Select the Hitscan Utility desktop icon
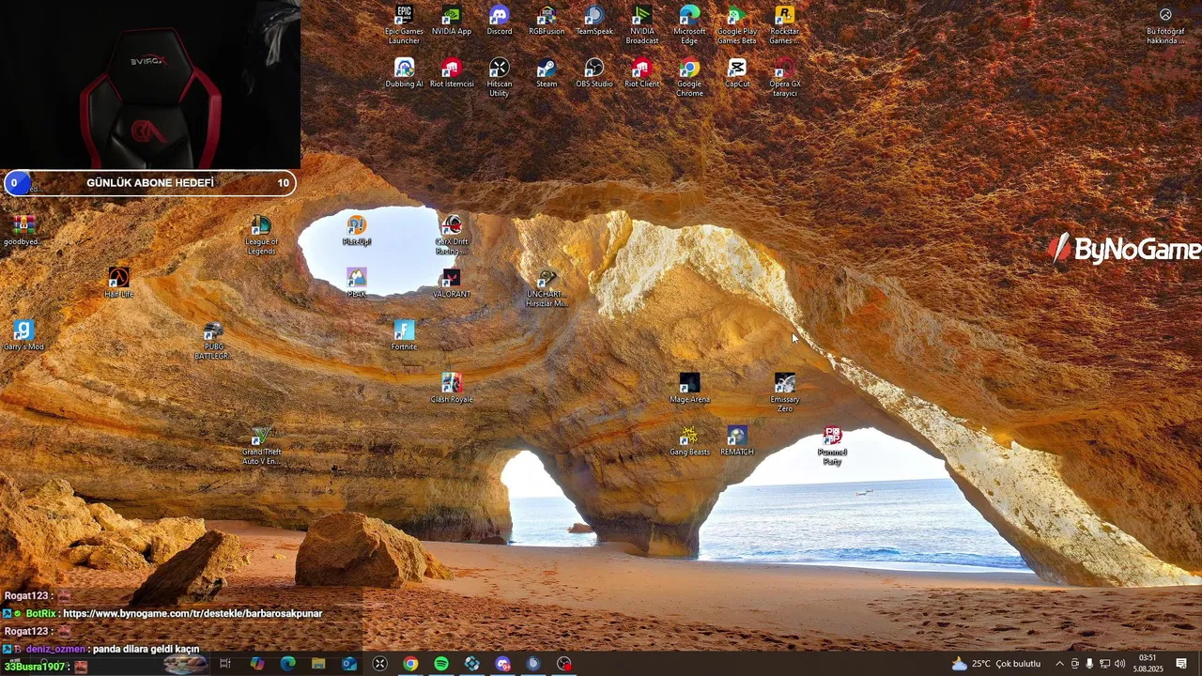The height and width of the screenshot is (676, 1202). 500,78
